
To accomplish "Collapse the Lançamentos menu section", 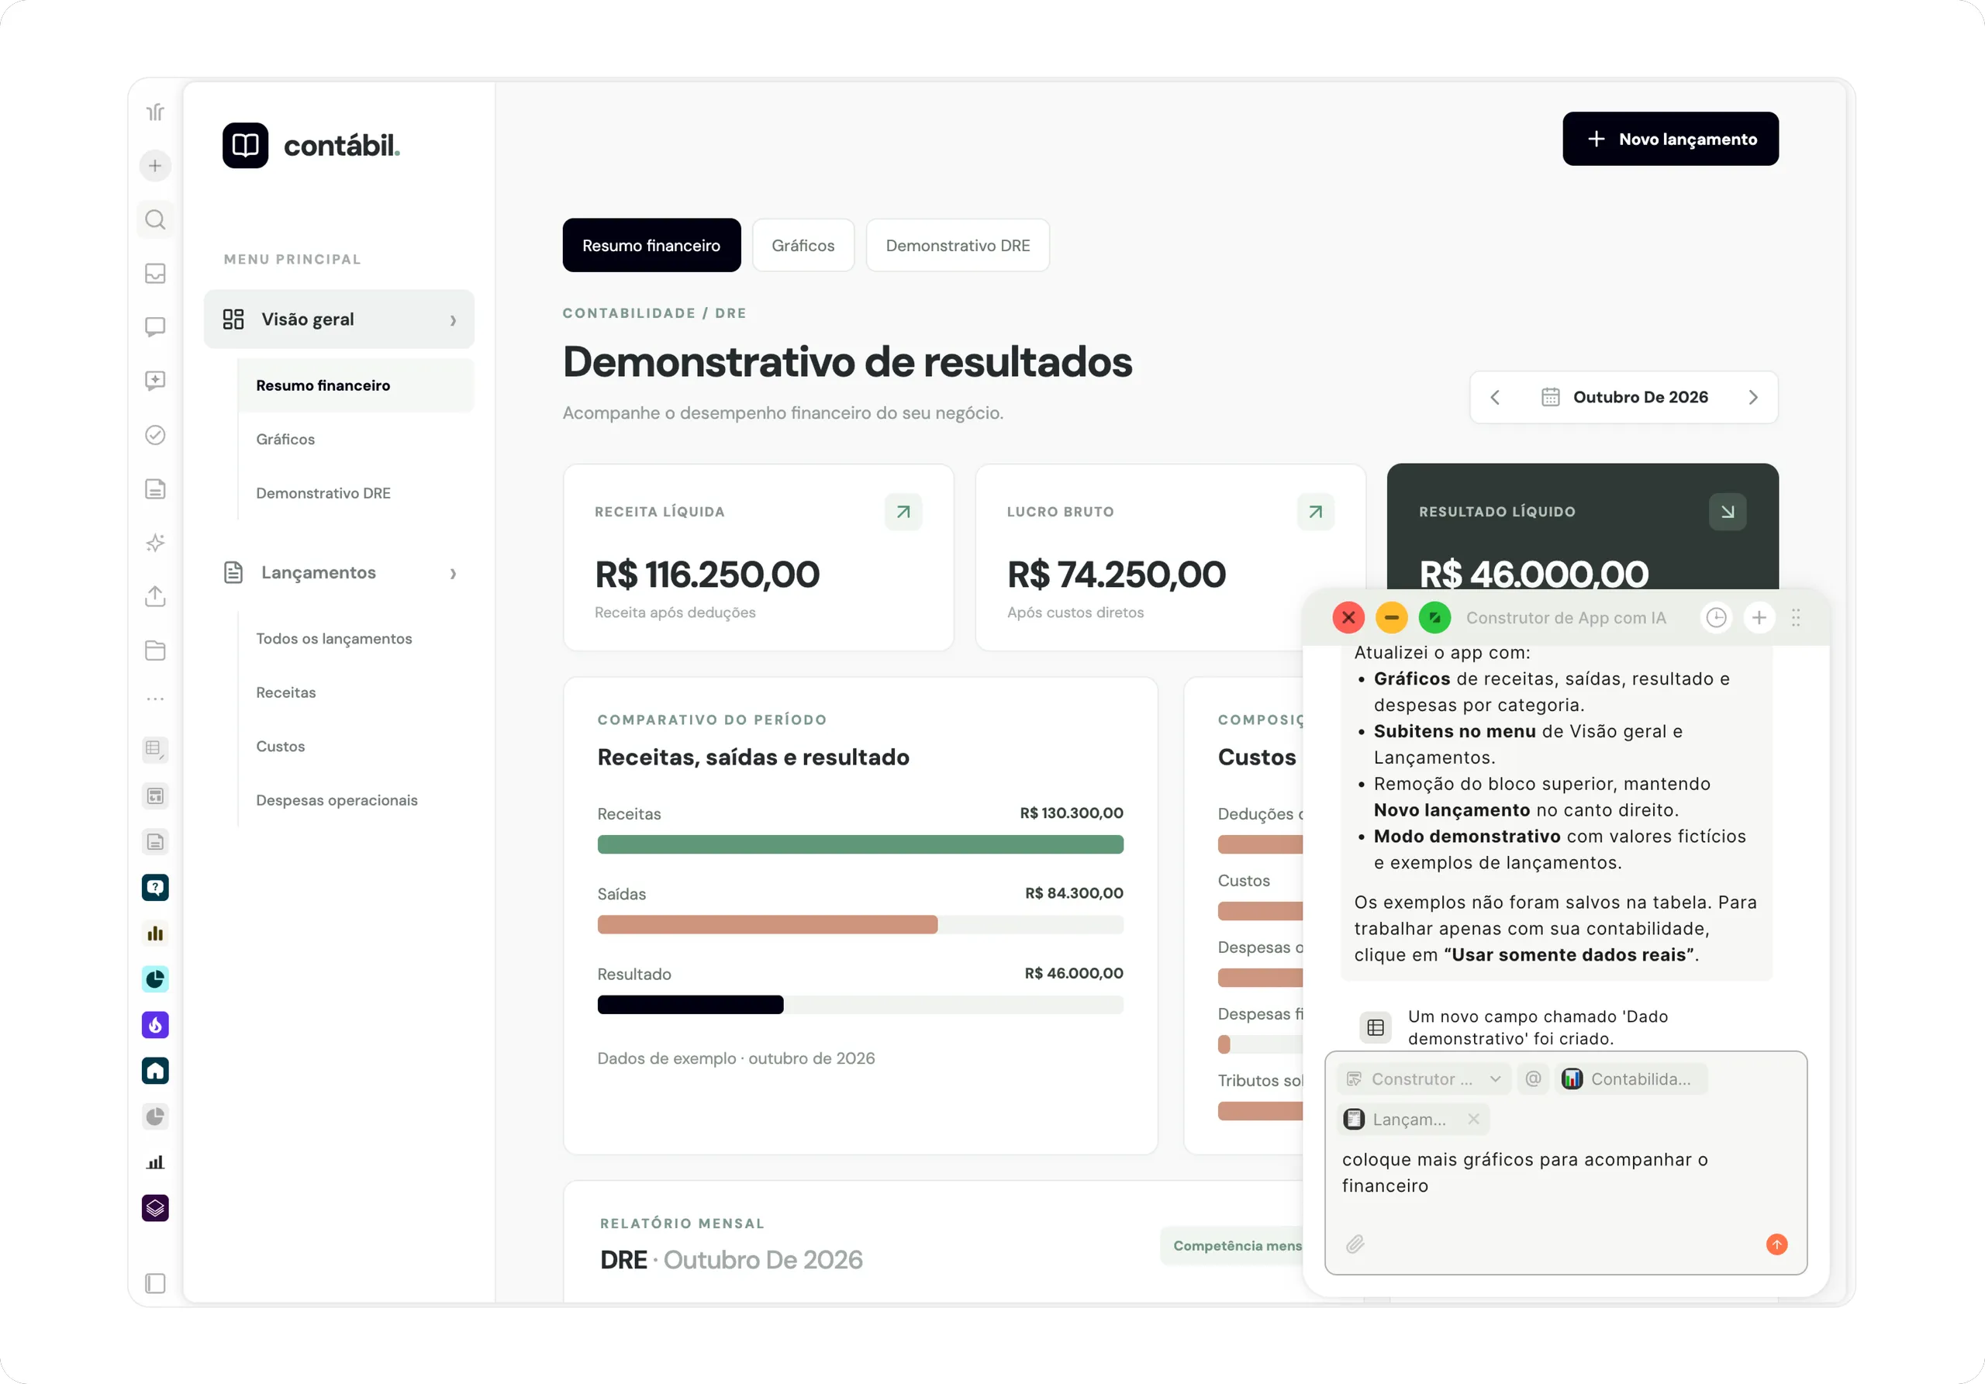I will pyautogui.click(x=339, y=572).
